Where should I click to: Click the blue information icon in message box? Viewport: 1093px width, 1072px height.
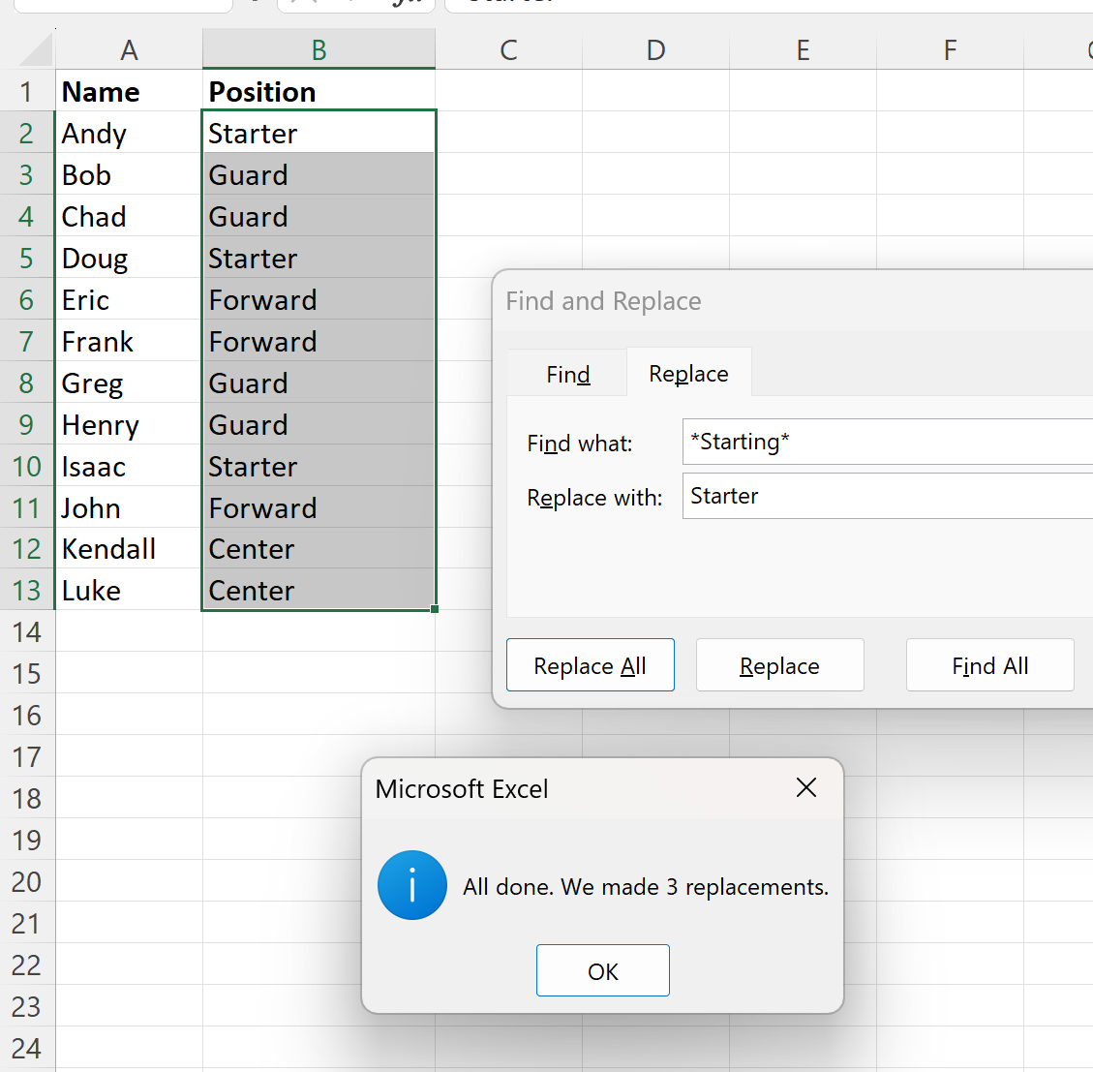tap(412, 885)
